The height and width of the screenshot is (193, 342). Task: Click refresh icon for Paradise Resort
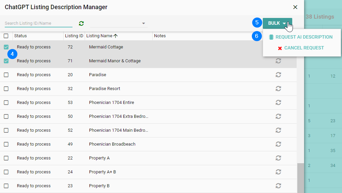tap(278, 89)
